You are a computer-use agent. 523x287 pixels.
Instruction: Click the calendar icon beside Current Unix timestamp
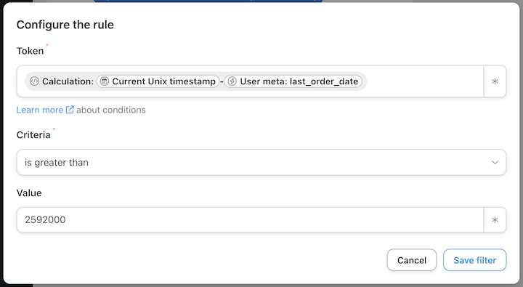tap(105, 81)
